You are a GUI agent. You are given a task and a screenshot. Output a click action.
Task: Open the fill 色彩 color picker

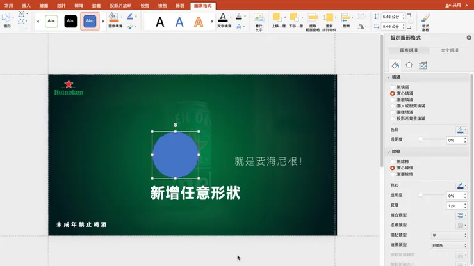point(461,130)
